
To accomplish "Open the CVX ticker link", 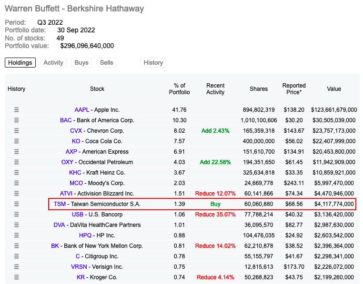I will tap(76, 131).
